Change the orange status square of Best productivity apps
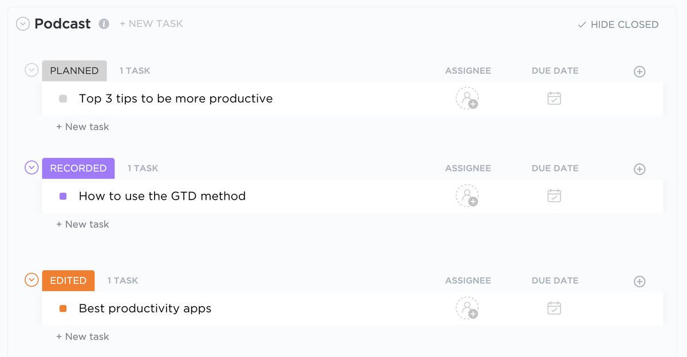 (x=63, y=308)
